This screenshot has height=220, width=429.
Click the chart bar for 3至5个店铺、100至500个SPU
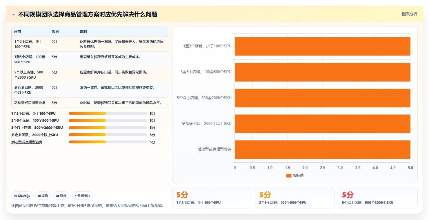point(322,72)
